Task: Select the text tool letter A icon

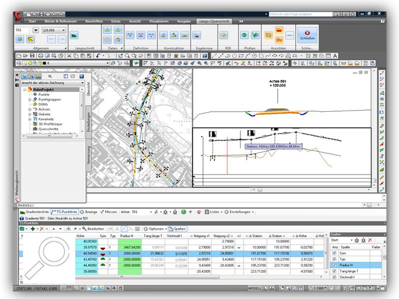Action: pyautogui.click(x=335, y=56)
